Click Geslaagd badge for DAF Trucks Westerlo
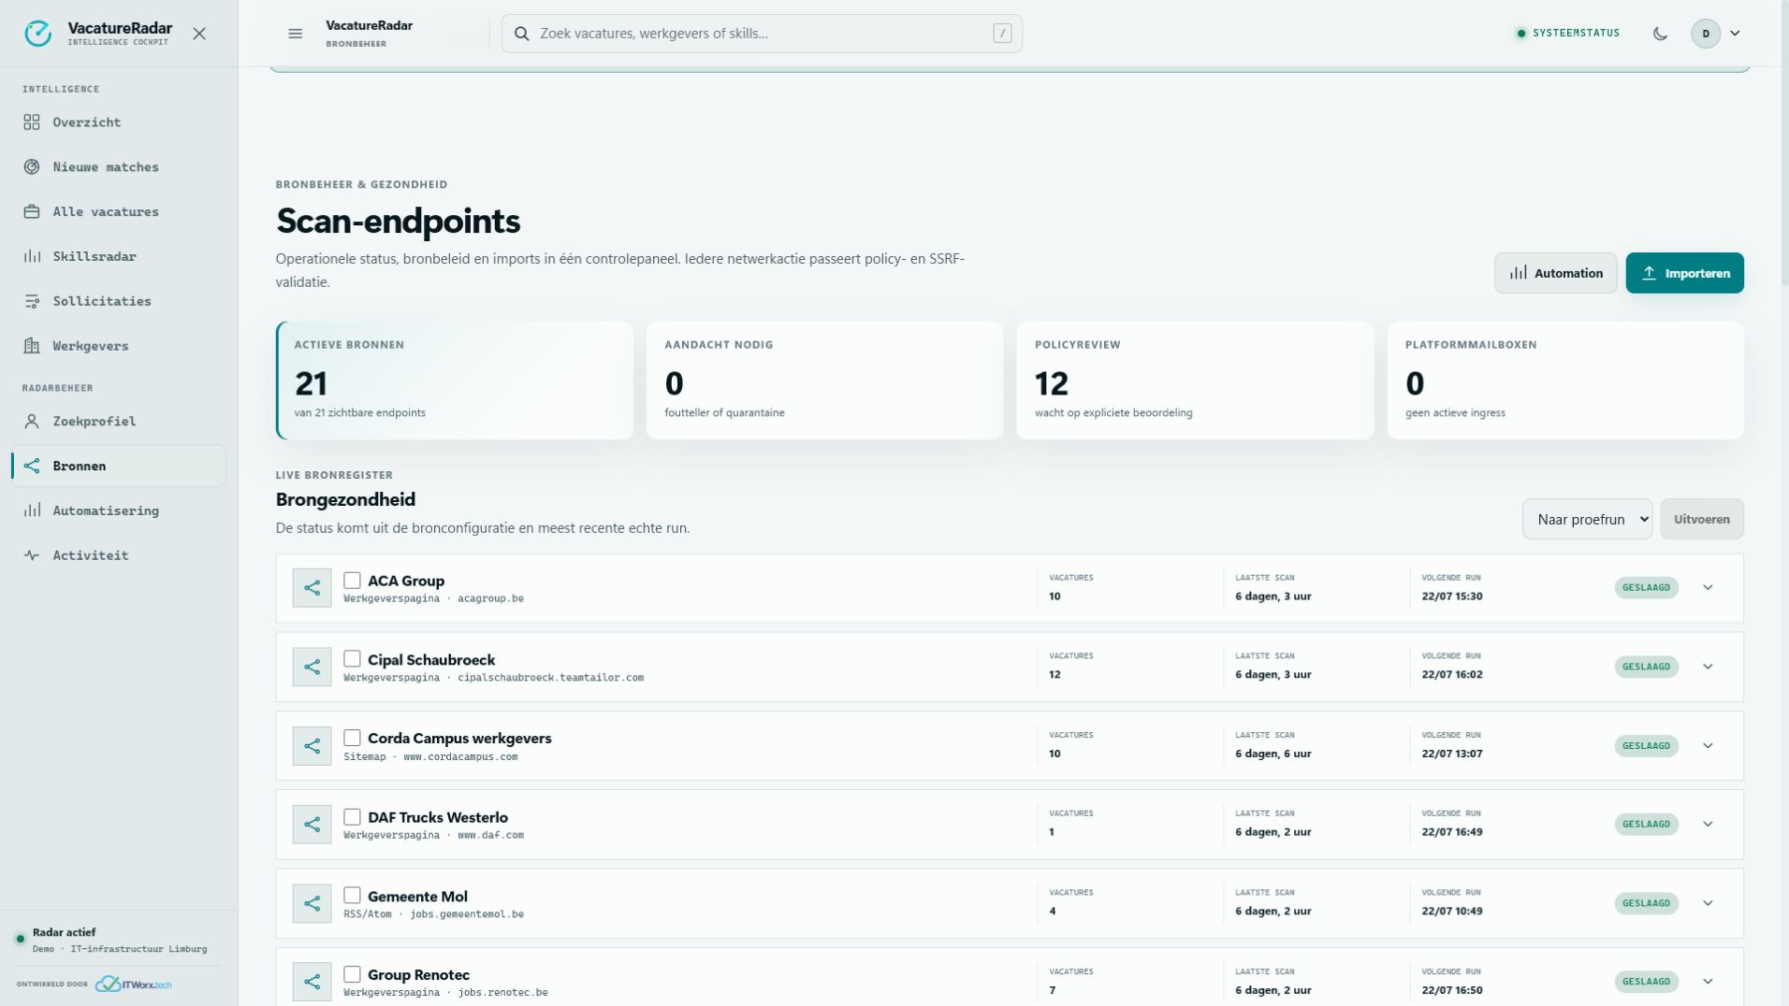Viewport: 1789px width, 1006px height. coord(1646,825)
